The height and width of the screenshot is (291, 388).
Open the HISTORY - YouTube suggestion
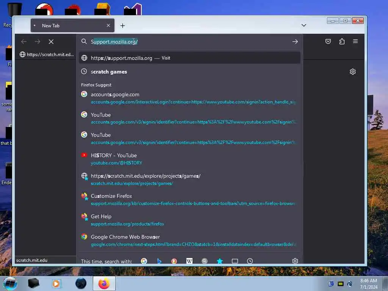pos(189,159)
